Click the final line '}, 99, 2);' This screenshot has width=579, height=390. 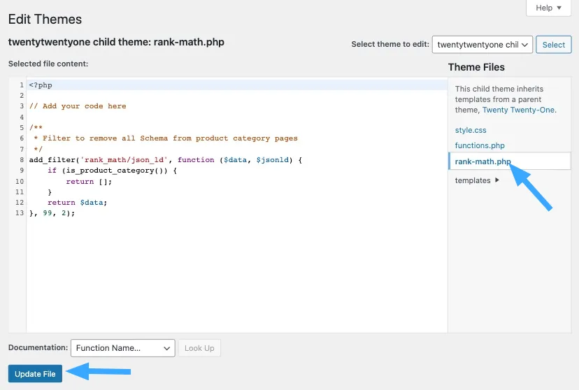coord(52,213)
